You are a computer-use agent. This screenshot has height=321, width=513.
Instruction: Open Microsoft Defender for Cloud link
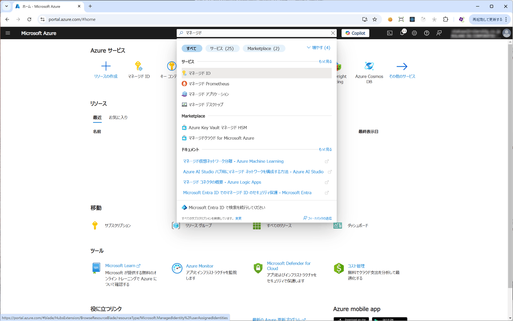tap(289, 266)
